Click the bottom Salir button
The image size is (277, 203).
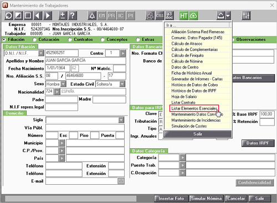point(260,199)
